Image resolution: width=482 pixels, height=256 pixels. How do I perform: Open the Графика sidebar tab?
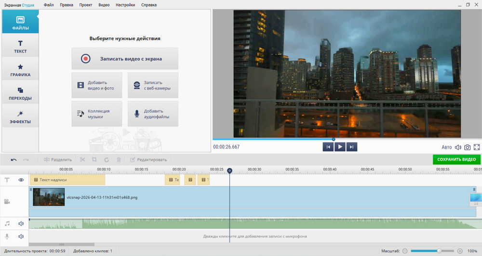pyautogui.click(x=20, y=69)
